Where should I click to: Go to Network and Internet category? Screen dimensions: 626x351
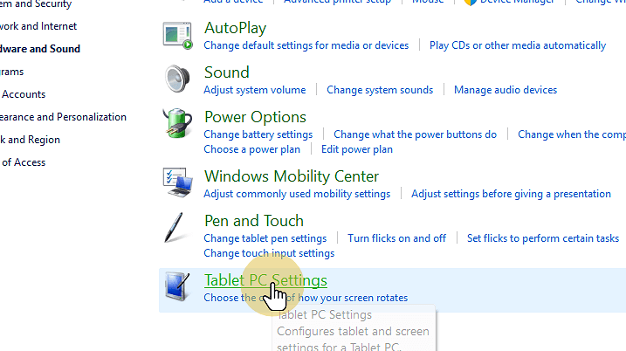point(38,26)
